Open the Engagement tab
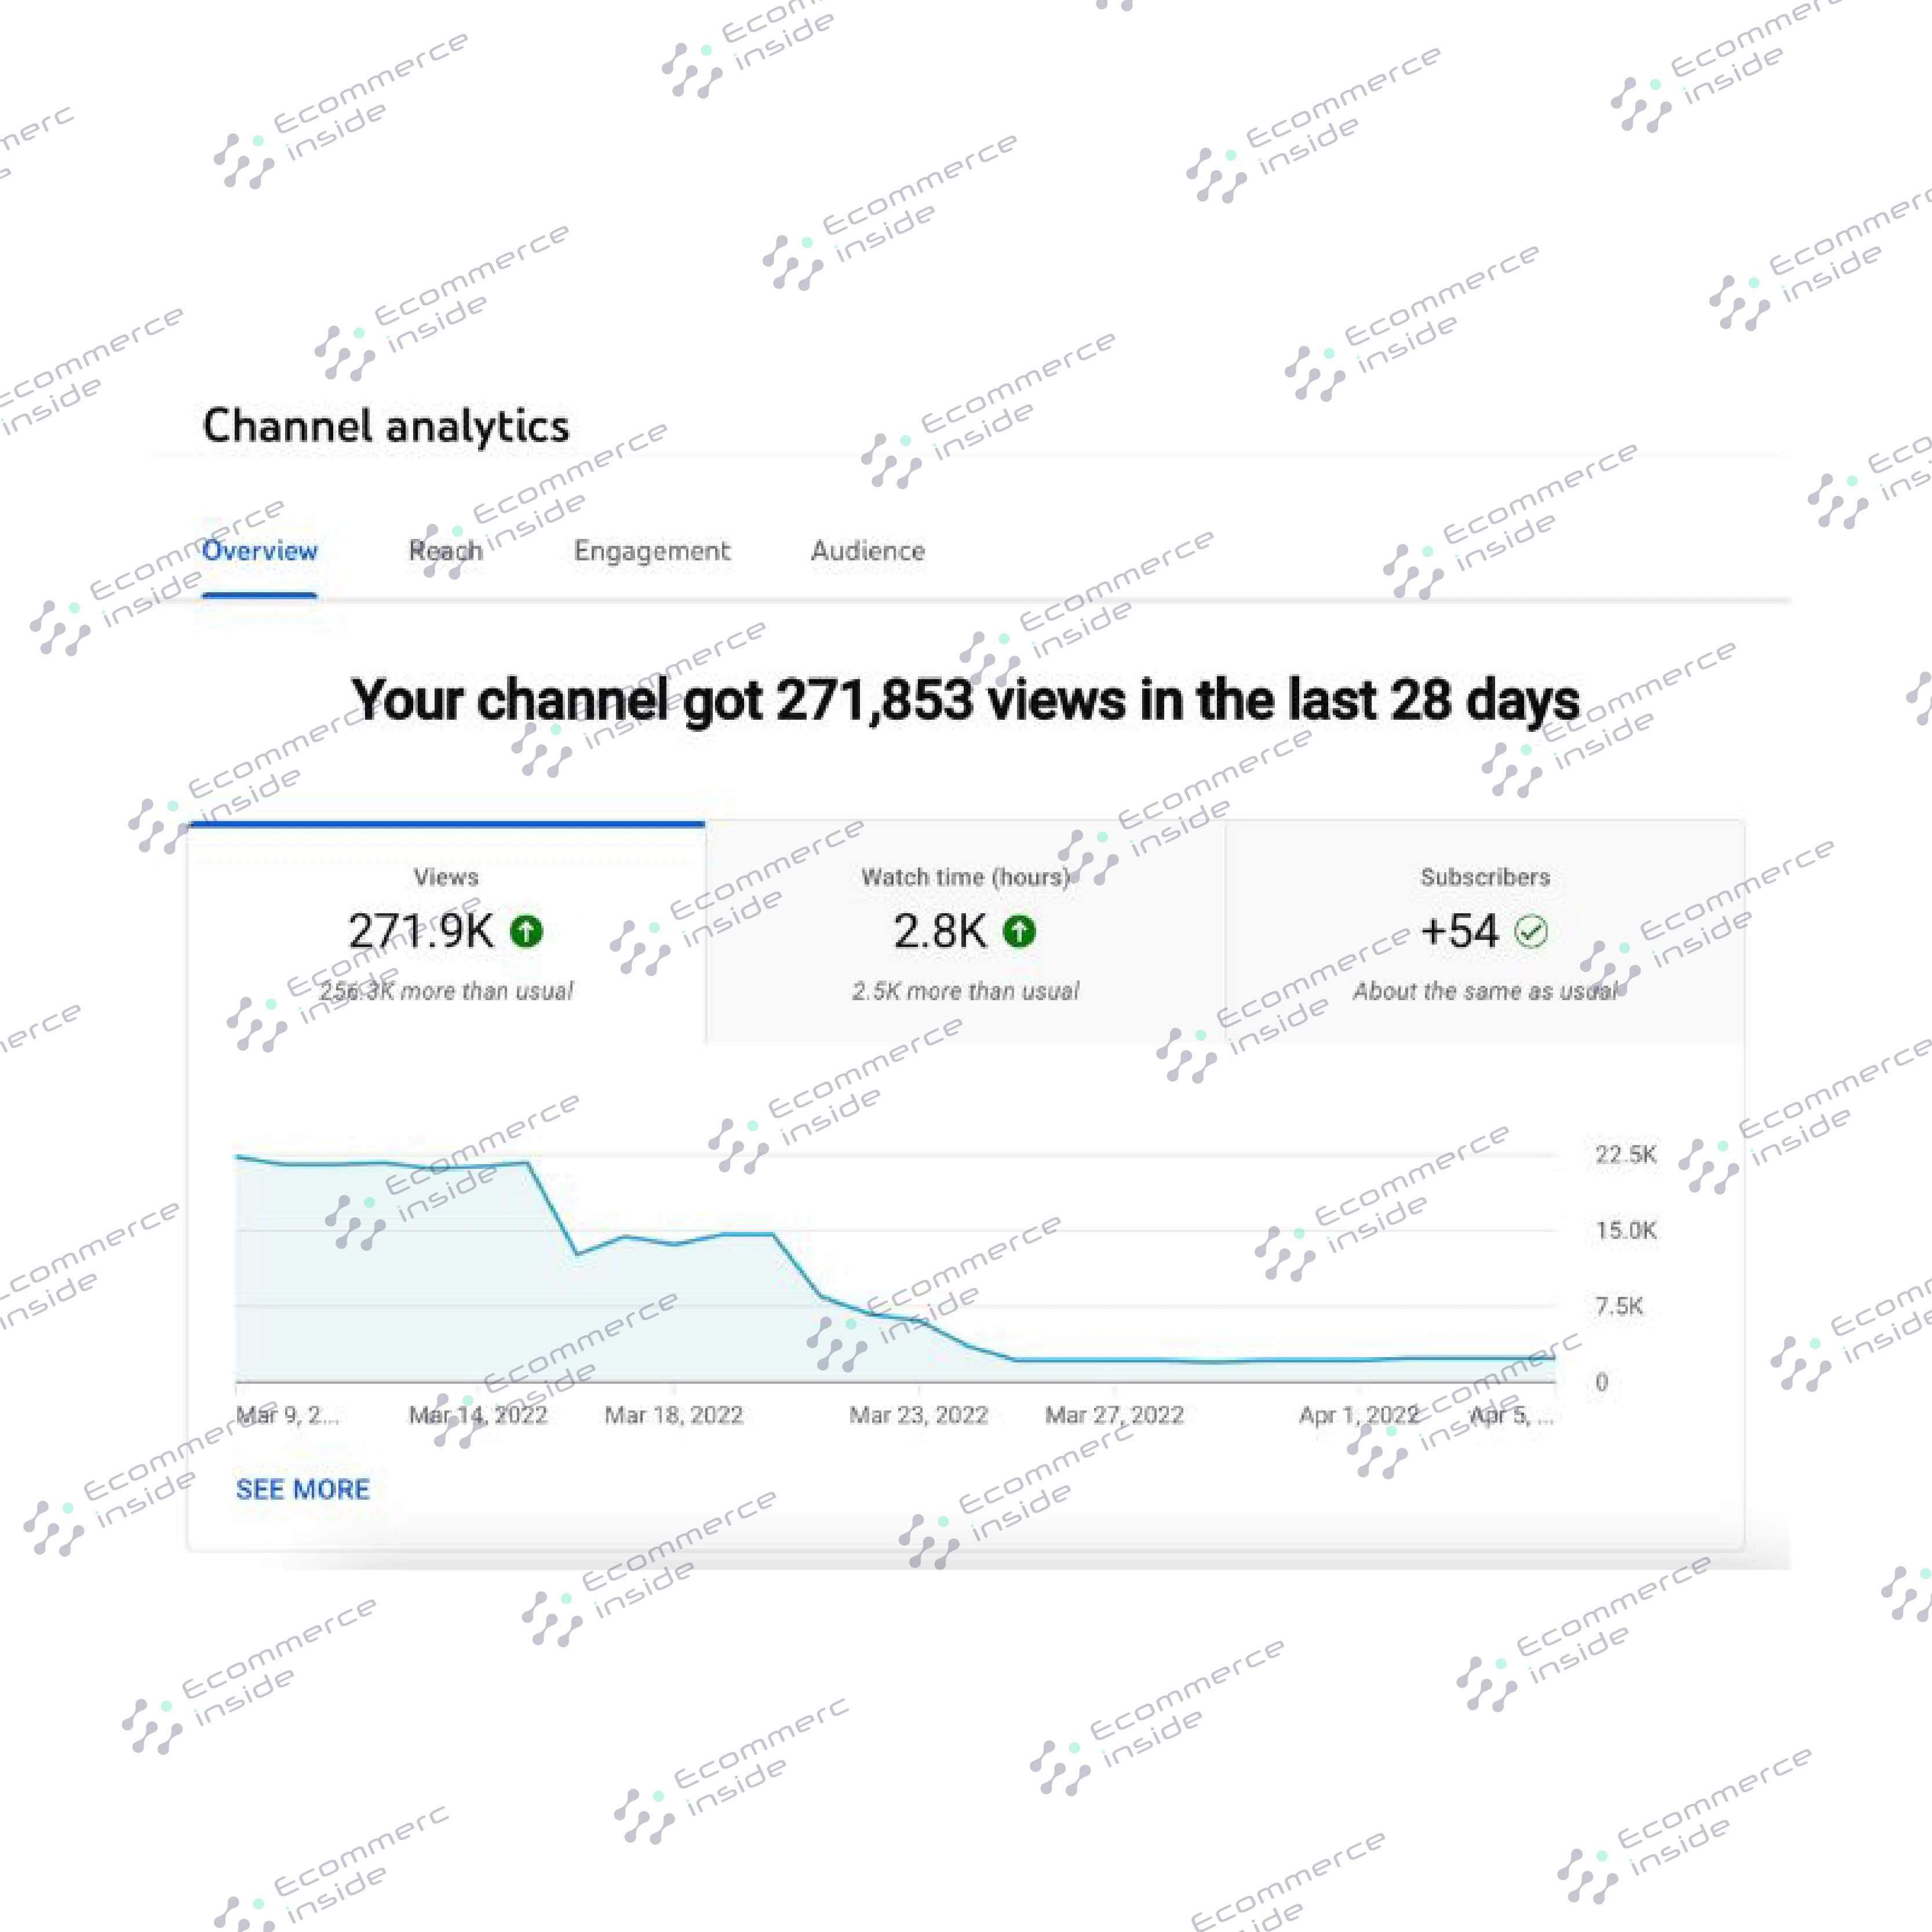 pos(652,551)
